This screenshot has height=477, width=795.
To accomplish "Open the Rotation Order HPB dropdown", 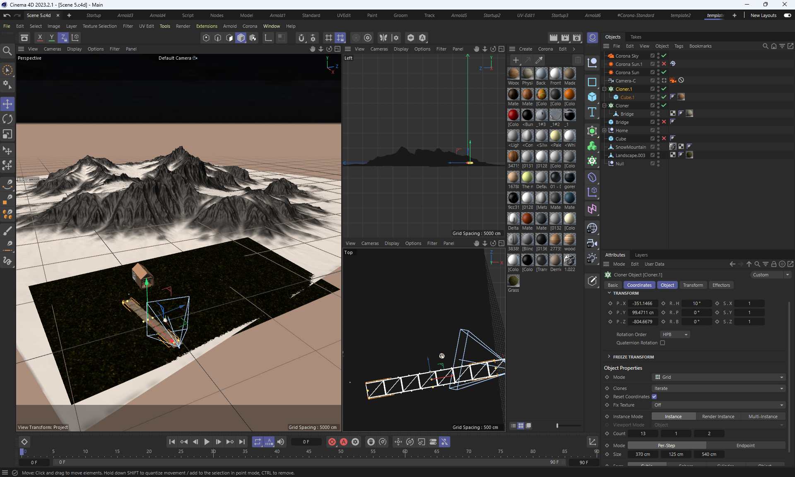I will click(675, 334).
